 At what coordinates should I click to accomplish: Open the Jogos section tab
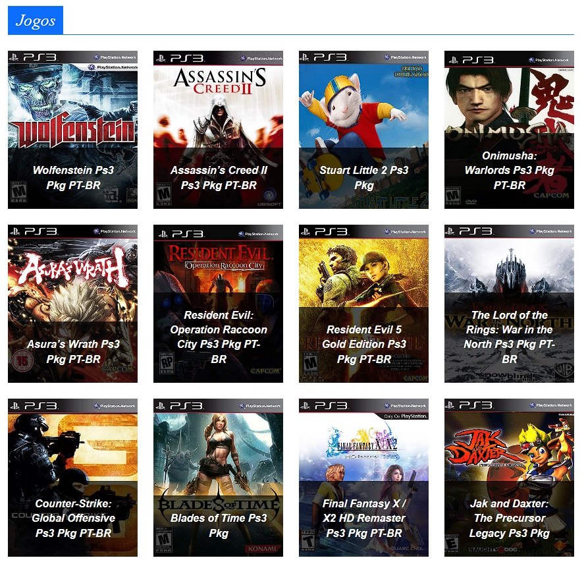36,20
